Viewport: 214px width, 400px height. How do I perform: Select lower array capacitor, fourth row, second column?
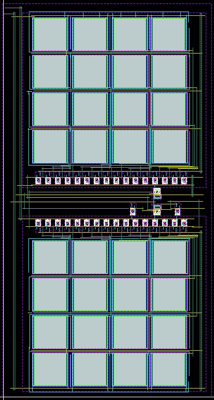pos(90,369)
